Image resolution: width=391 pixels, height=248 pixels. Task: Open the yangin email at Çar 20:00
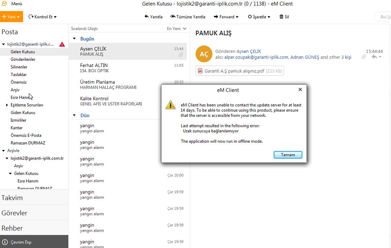pyautogui.click(x=128, y=178)
